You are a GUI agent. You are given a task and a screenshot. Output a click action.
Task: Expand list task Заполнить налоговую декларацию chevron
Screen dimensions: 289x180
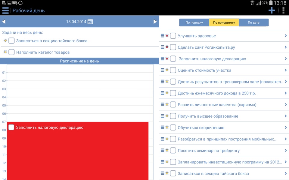click(x=286, y=58)
